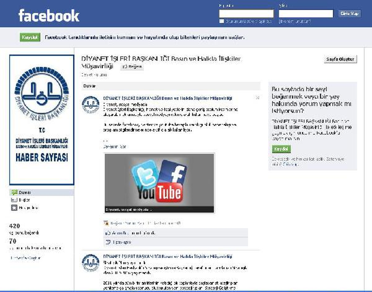Click the Facebook logo in header
Screen dimensions: 372x292
click(49, 15)
